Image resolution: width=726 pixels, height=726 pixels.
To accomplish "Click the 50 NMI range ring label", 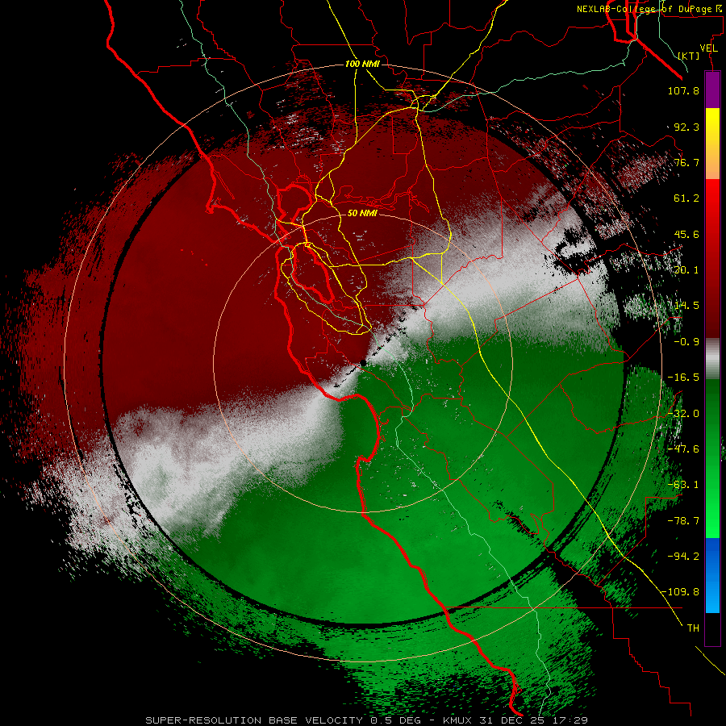I will click(x=362, y=213).
